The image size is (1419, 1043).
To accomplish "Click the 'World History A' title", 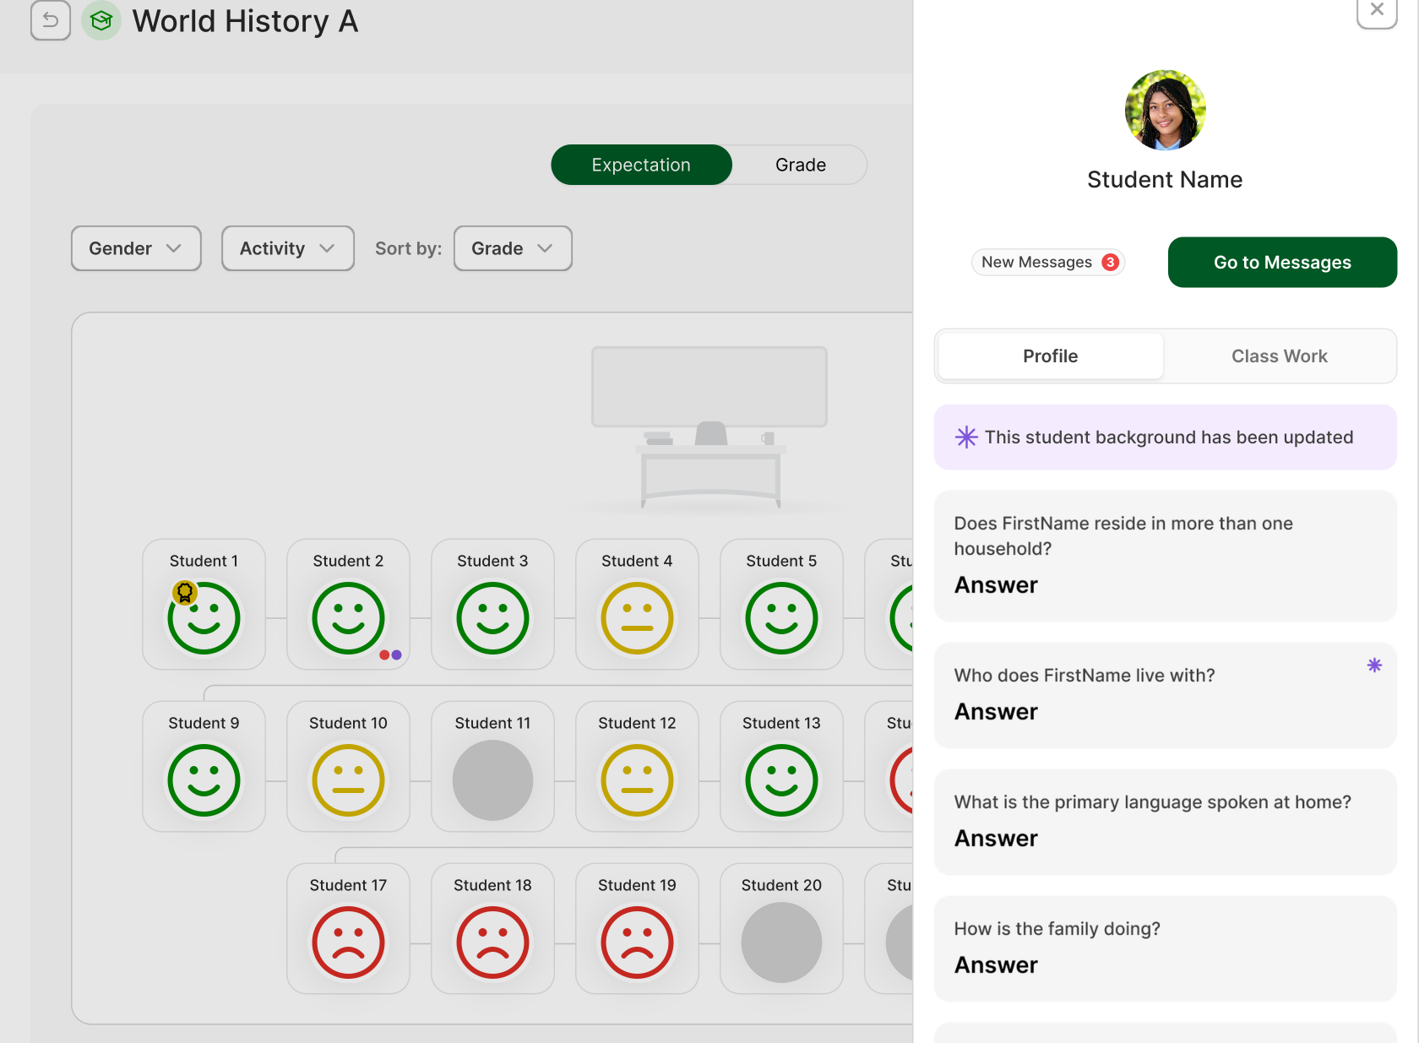I will pos(246,21).
